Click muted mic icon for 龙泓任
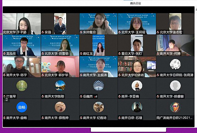Viewport: 197px width, 133px height. tap(4, 54)
